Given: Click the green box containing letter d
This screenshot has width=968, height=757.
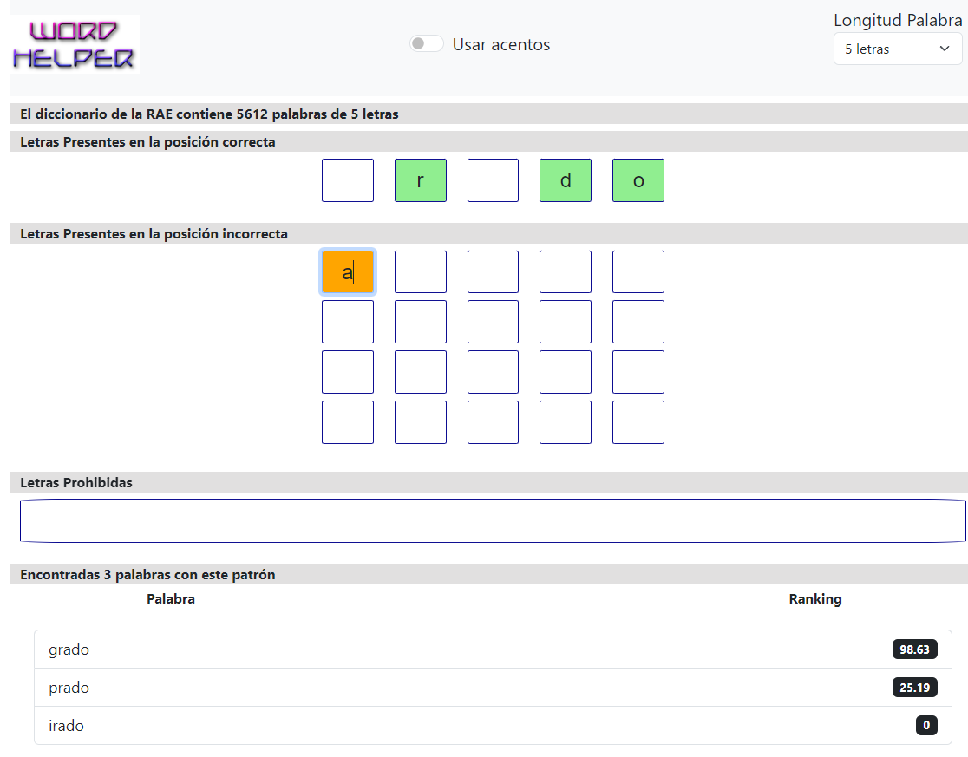Looking at the screenshot, I should pyautogui.click(x=566, y=180).
